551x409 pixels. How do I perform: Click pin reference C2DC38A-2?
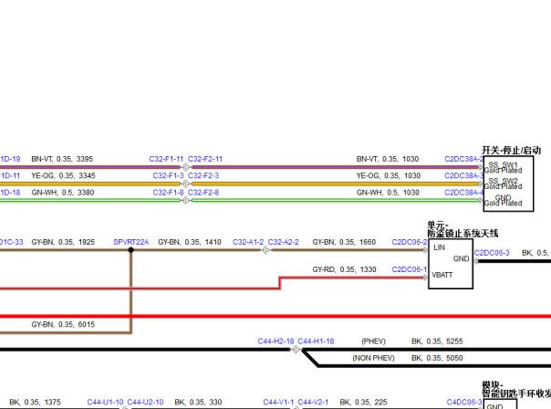click(463, 159)
